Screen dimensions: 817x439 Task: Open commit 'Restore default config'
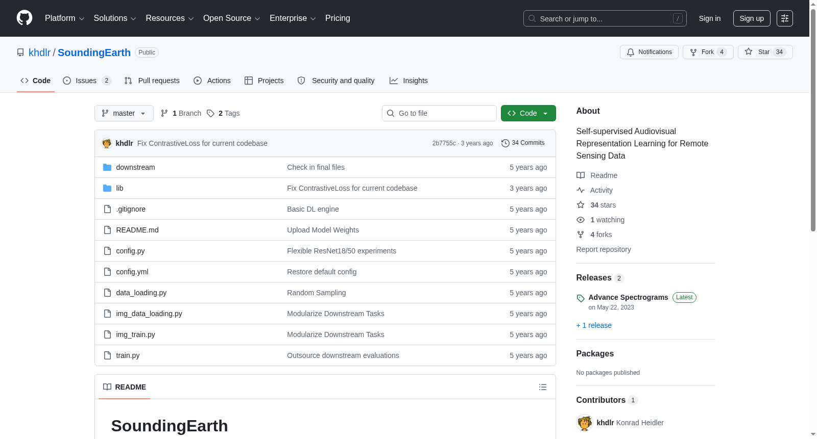322,272
